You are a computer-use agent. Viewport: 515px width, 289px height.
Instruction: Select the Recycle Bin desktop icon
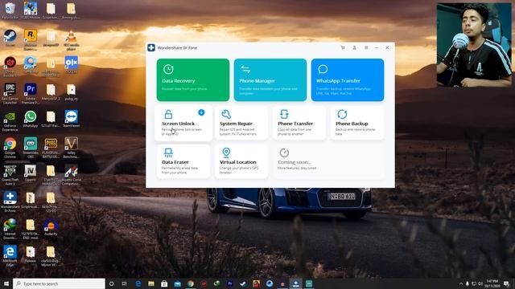point(10,10)
